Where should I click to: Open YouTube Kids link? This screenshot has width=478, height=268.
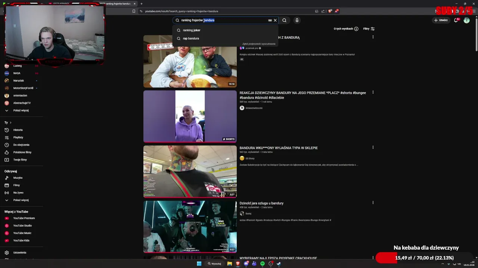click(21, 240)
